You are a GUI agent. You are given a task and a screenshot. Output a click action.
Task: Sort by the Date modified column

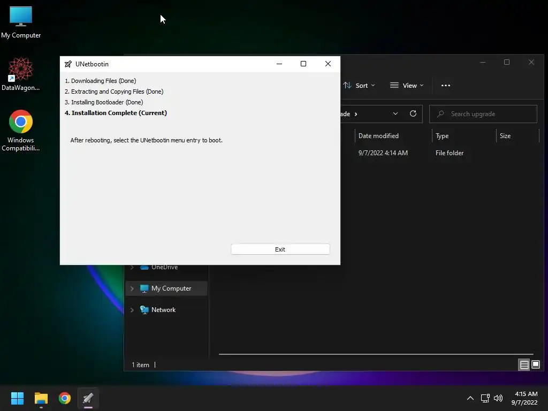click(x=378, y=135)
